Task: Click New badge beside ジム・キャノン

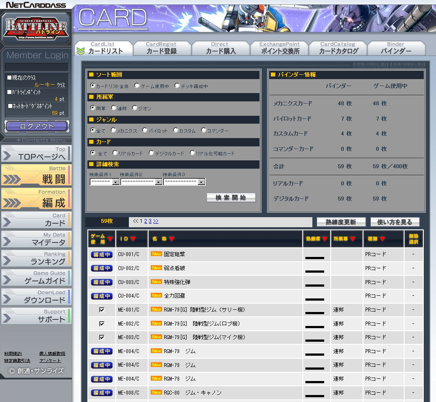Action: coord(156,392)
